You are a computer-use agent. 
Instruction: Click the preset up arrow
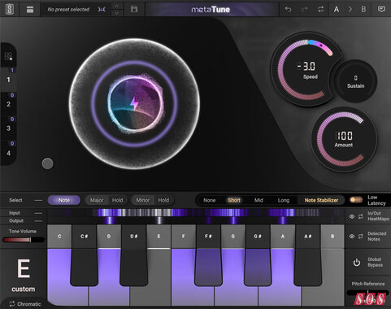pos(117,6)
